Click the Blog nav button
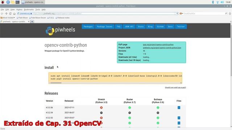The height and width of the screenshot is (130, 232). click(150, 26)
